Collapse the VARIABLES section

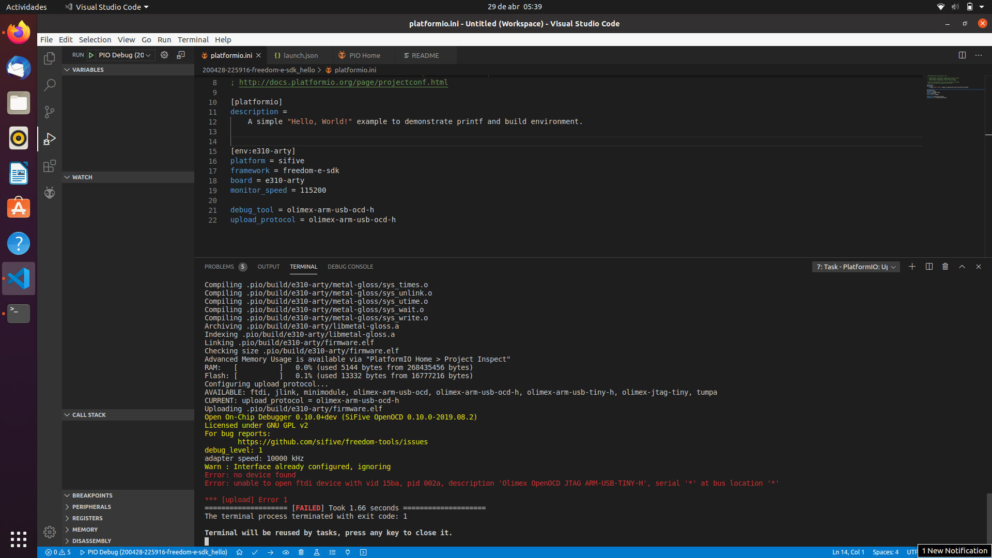[88, 70]
